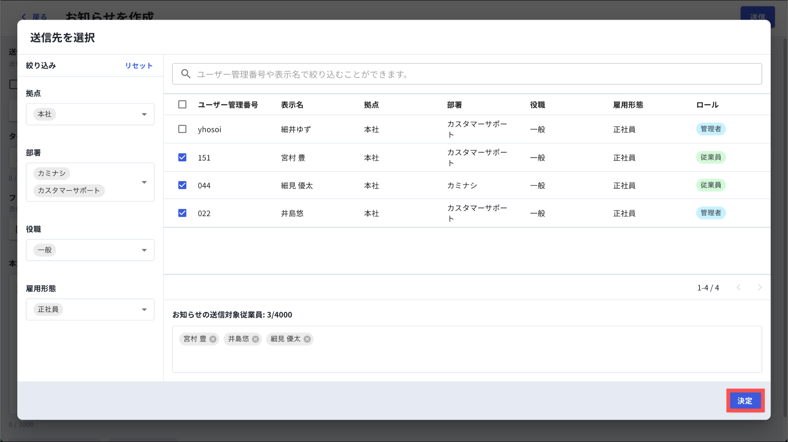Remove 井島悠 chip via x icon
This screenshot has height=442, width=788.
[255, 339]
